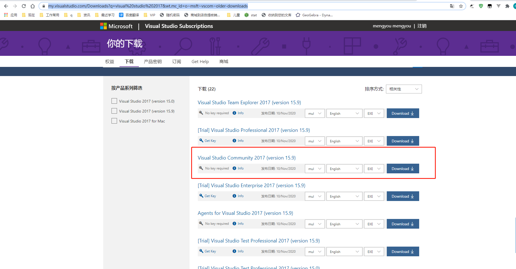Click the home icon in the browser toolbar

[33, 6]
